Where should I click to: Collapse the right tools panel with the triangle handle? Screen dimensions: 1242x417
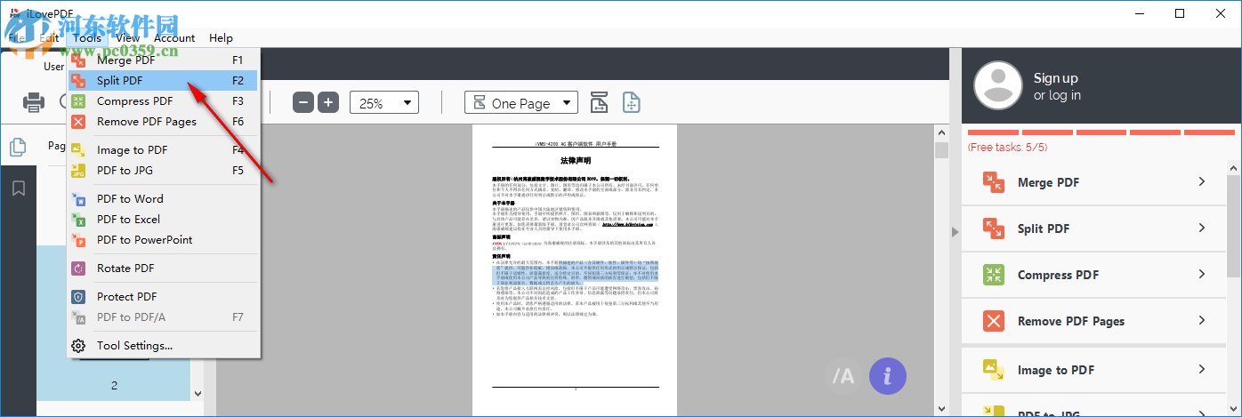pos(956,232)
